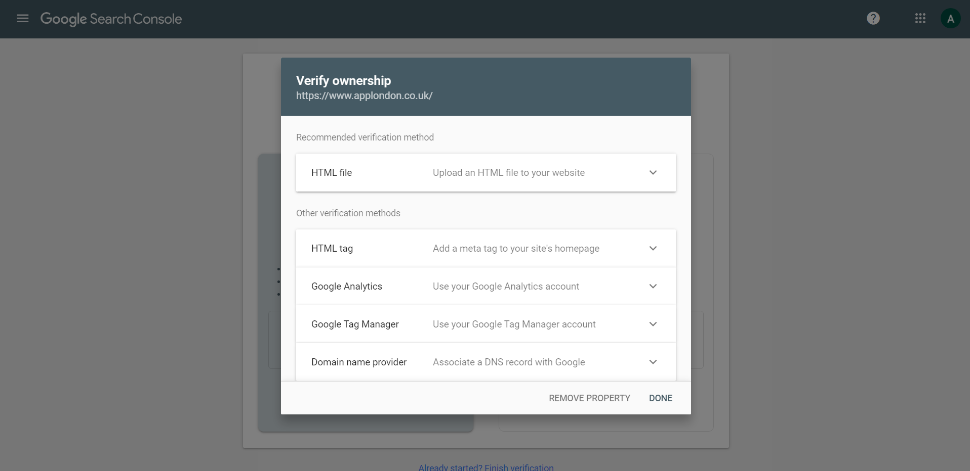This screenshot has height=471, width=970.
Task: Select the HTML tag method row
Action: [x=332, y=249]
